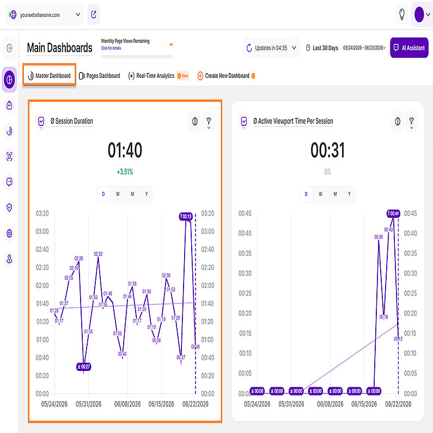433x433 pixels.
Task: Open the shield checkmark sidebar icon
Action: 9,208
